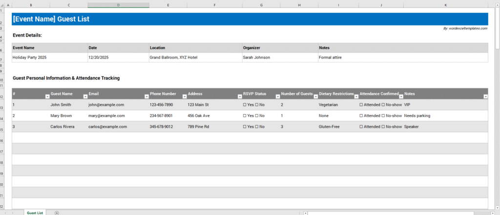This screenshot has width=500, height=215.
Task: Click the Select All corner triangle
Action: coord(2,5)
